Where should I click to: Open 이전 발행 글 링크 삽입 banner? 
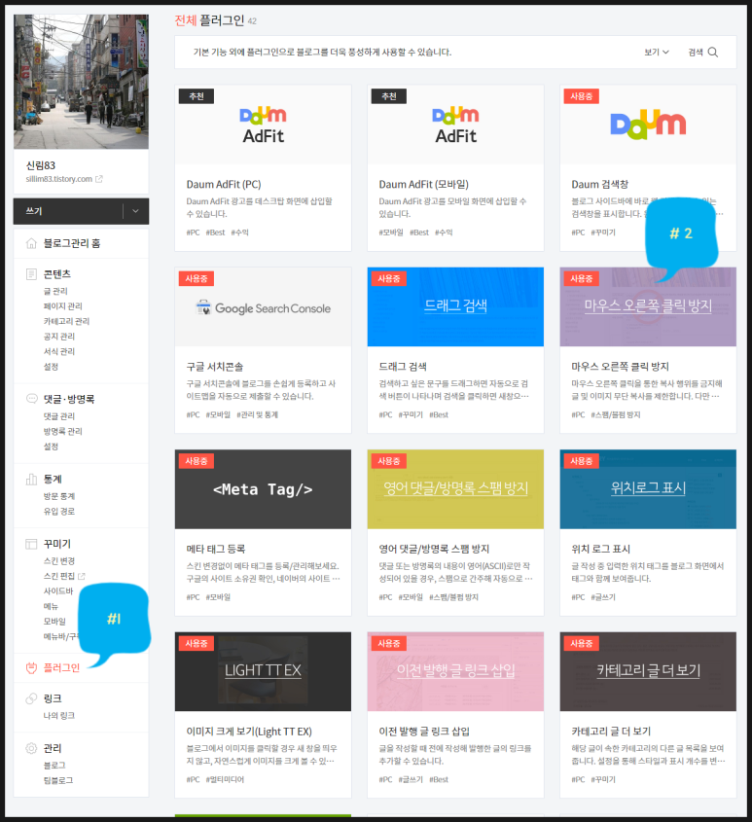tap(455, 671)
